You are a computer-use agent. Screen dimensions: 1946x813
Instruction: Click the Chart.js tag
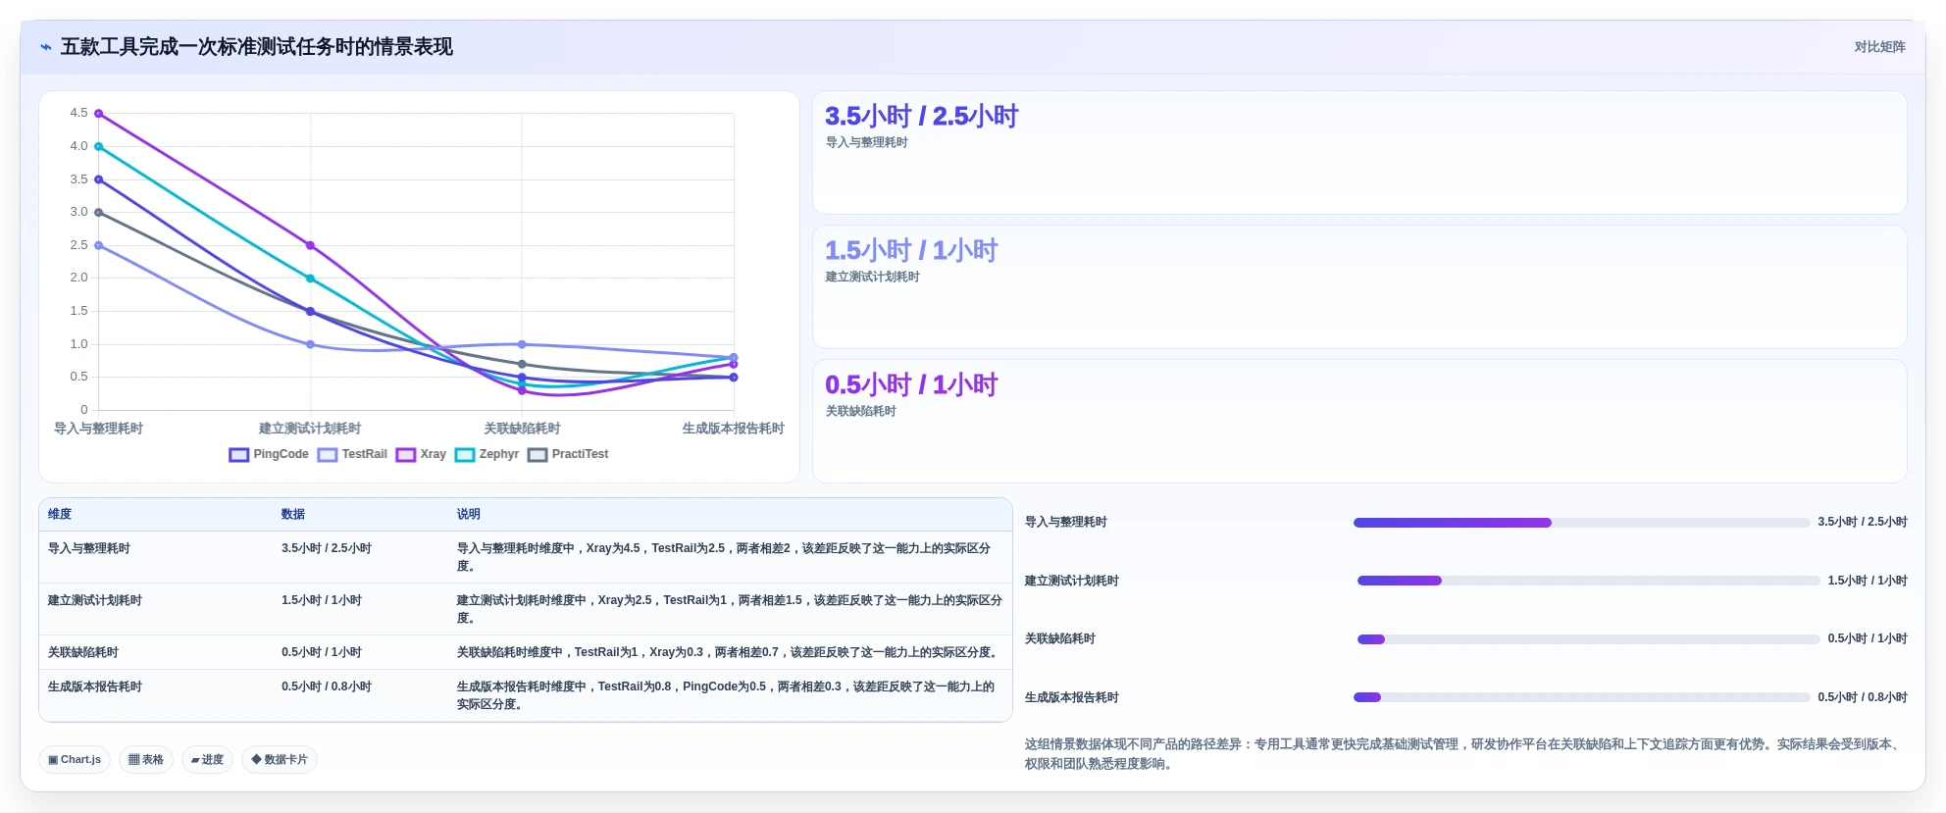75,760
